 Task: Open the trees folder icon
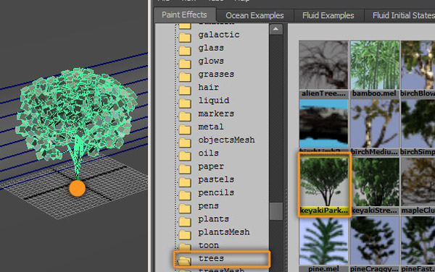point(184,260)
